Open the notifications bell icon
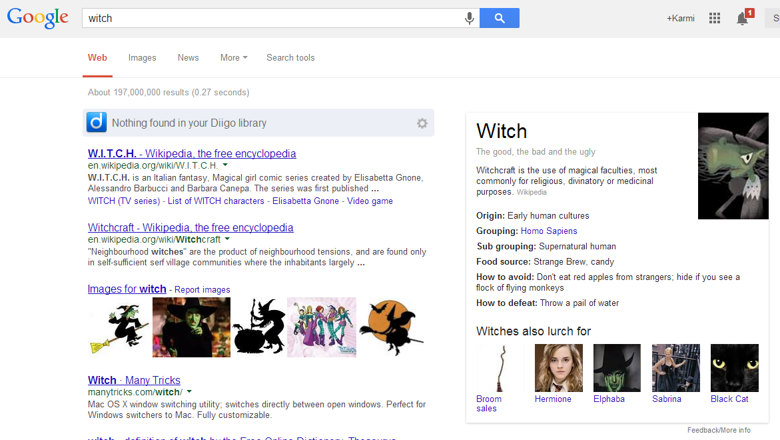The width and height of the screenshot is (780, 440). (x=742, y=19)
